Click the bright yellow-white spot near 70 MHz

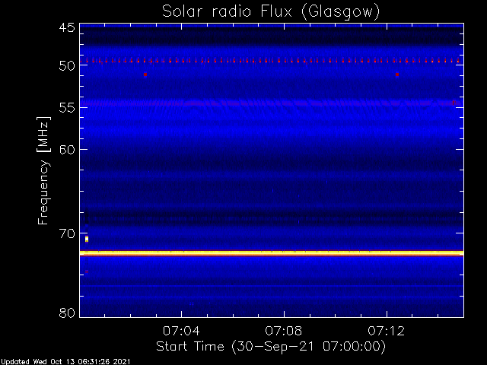87,239
